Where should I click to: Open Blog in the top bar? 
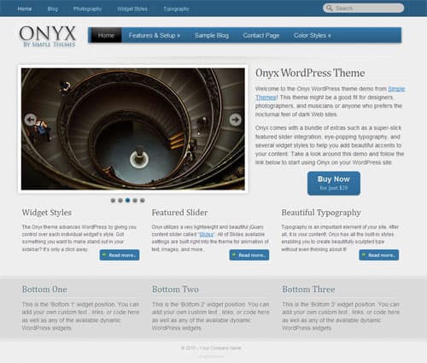pos(53,9)
